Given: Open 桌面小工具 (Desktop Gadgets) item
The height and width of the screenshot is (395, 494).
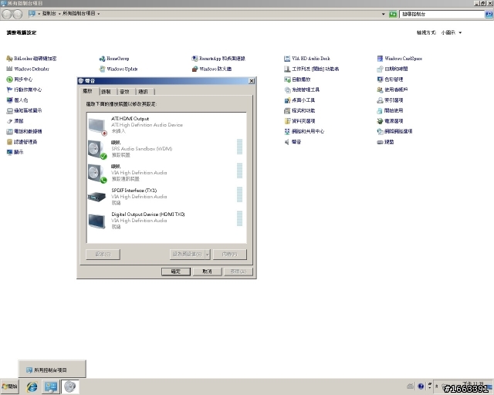Looking at the screenshot, I should tap(299, 100).
